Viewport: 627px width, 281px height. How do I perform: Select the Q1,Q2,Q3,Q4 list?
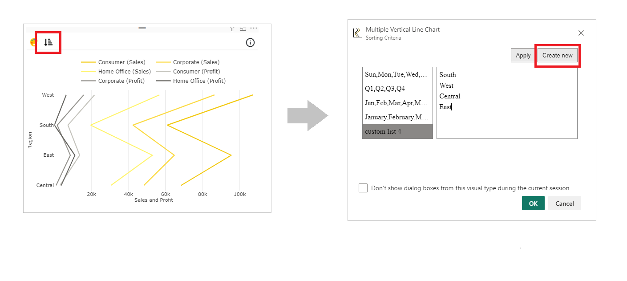coord(397,89)
